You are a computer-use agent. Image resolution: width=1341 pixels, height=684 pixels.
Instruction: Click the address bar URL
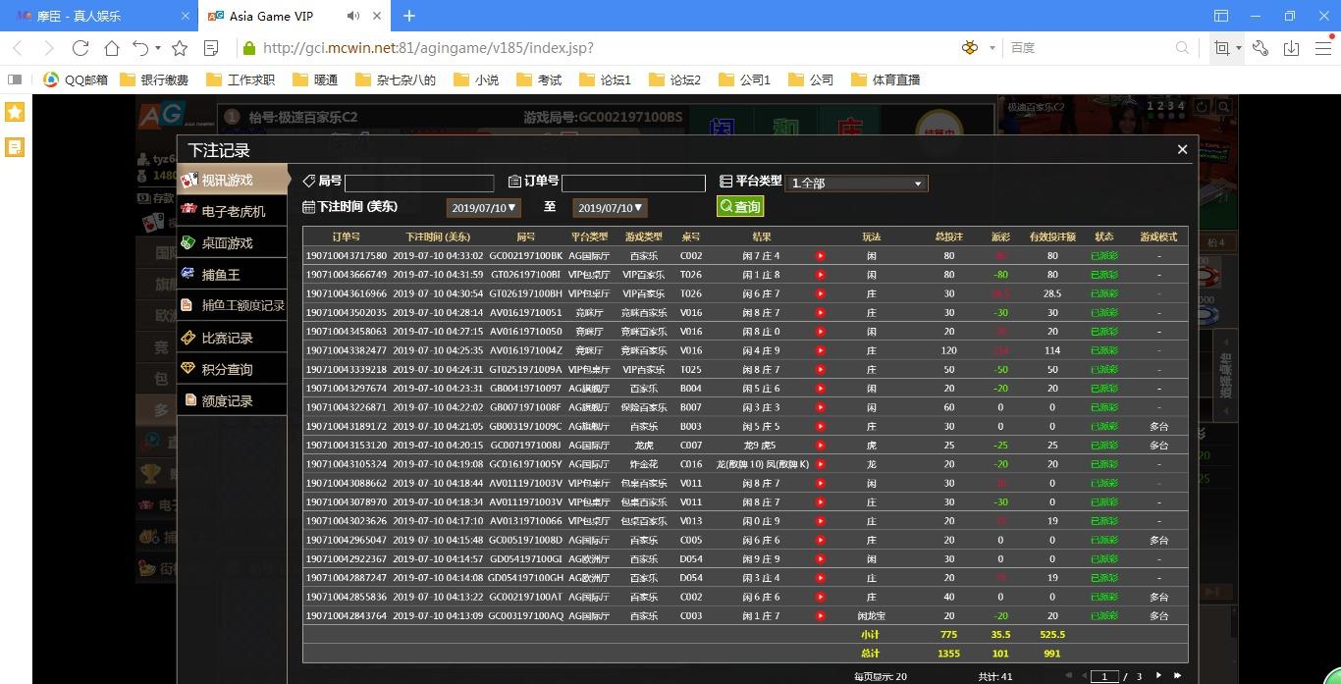tap(428, 47)
